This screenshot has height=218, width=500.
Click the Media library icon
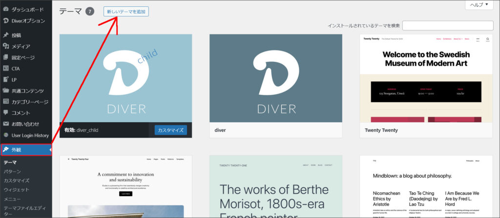[x=6, y=47]
